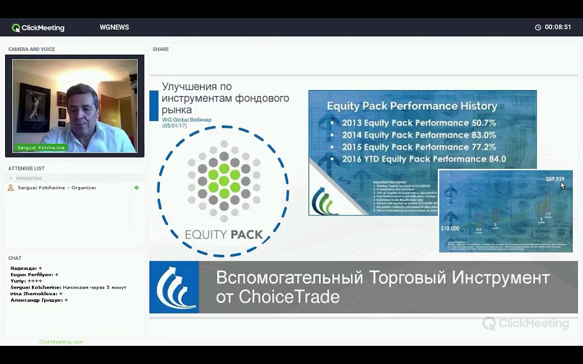Open the ClickMeeting.com link
The width and height of the screenshot is (583, 364).
61,342
